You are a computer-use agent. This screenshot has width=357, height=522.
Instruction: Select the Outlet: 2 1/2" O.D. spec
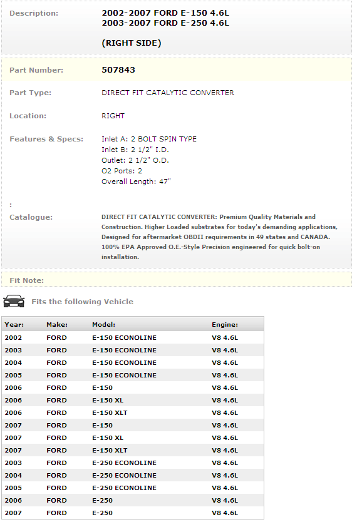click(135, 160)
